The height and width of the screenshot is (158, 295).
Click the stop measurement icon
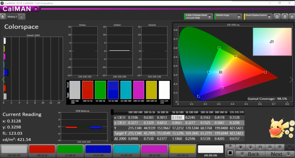[x=241, y=147]
